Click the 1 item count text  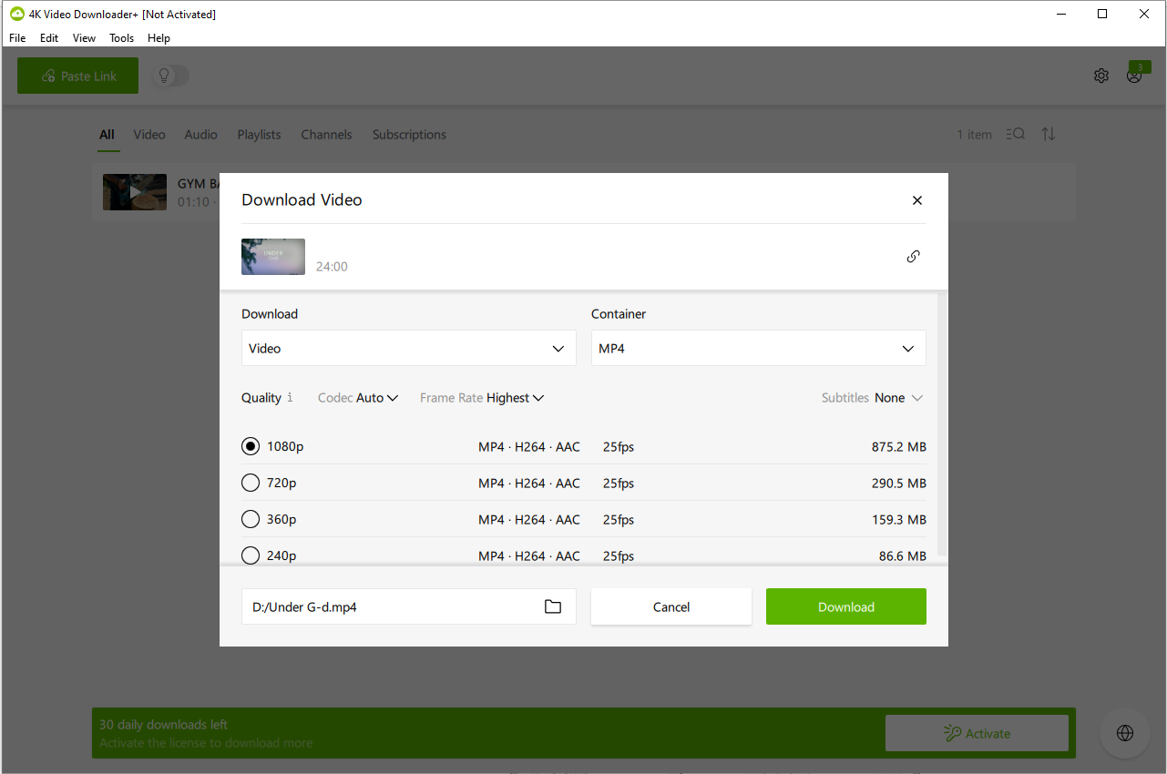pos(974,135)
